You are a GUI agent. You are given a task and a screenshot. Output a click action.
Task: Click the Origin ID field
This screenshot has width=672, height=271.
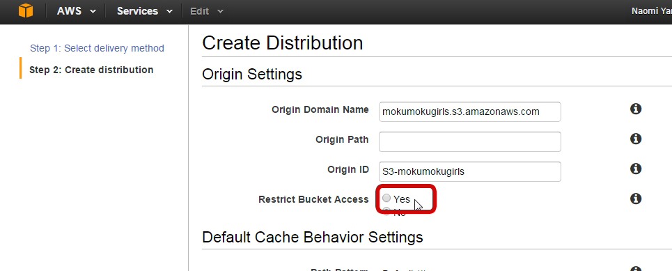click(x=470, y=171)
